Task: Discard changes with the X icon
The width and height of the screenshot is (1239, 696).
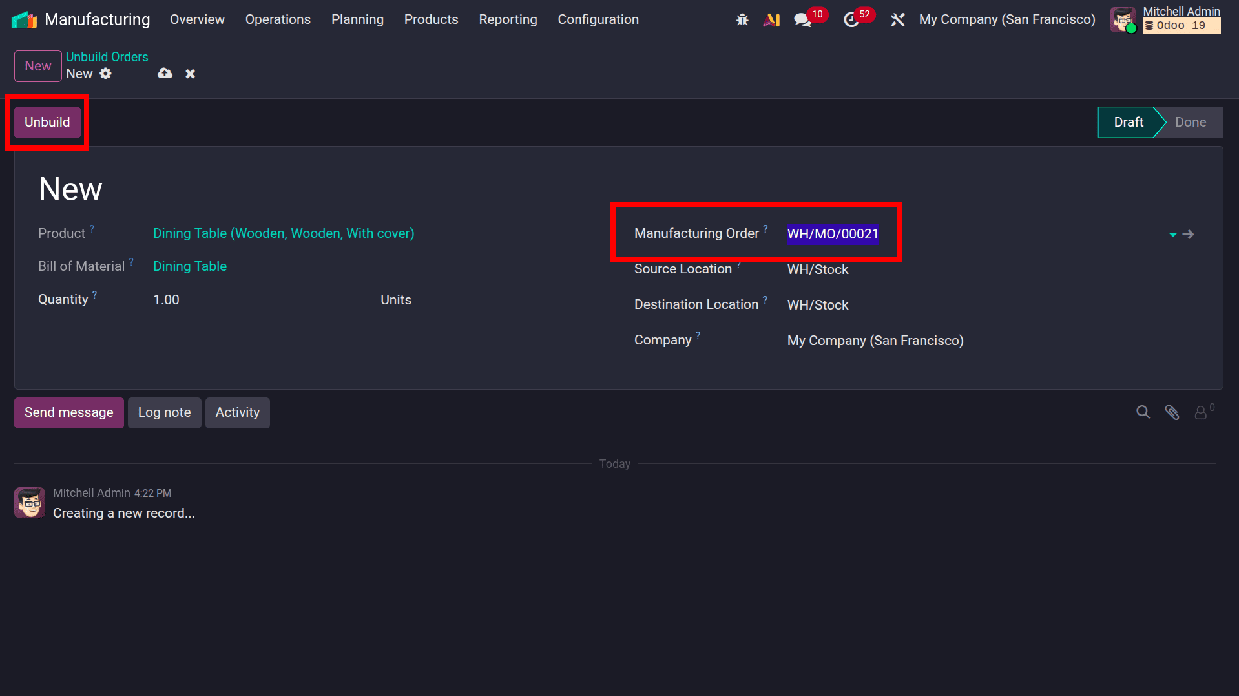Action: tap(190, 74)
